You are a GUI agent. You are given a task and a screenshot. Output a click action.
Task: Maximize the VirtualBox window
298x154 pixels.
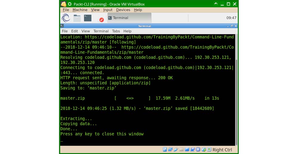[229, 4]
